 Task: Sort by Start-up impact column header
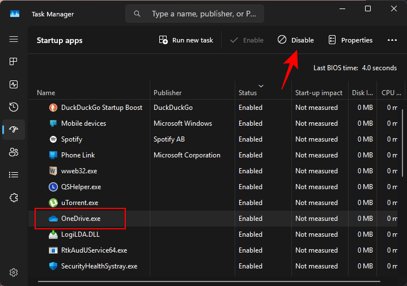(319, 93)
